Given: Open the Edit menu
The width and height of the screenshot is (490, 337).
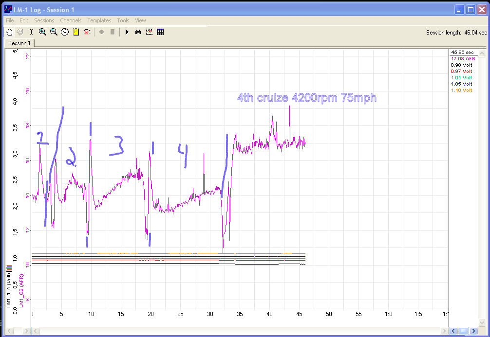Looking at the screenshot, I should pyautogui.click(x=24, y=20).
